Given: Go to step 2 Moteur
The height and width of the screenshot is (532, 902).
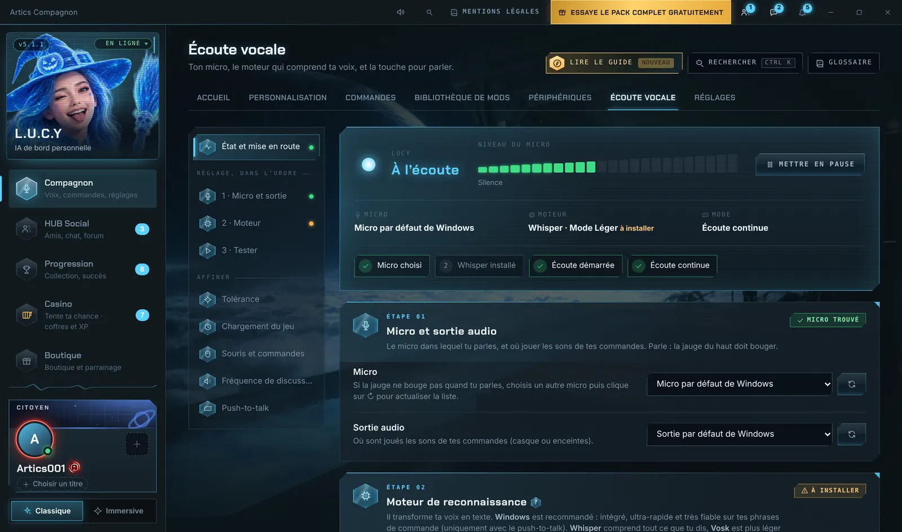Looking at the screenshot, I should coord(257,223).
